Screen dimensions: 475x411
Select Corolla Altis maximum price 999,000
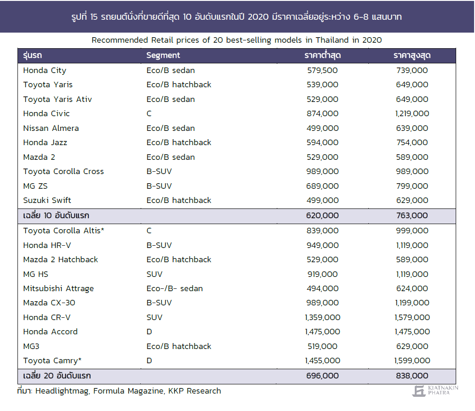click(x=412, y=231)
